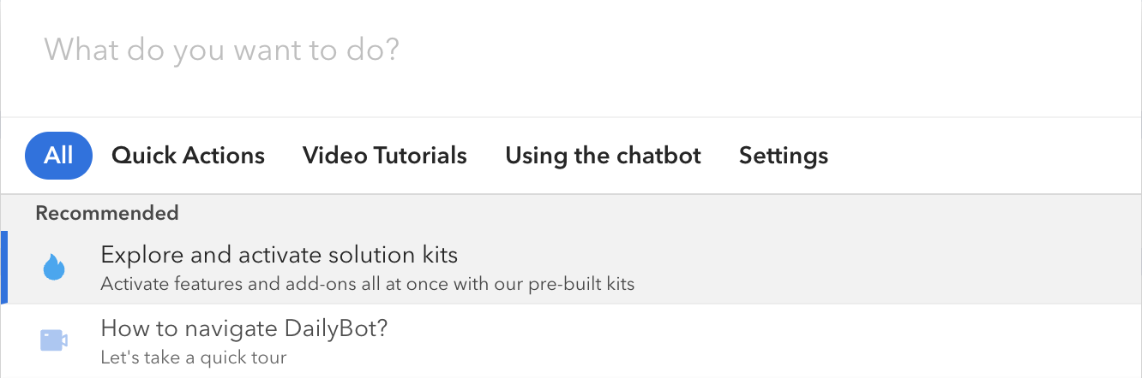
Task: Click empty space in solution kits row
Action: [892, 268]
